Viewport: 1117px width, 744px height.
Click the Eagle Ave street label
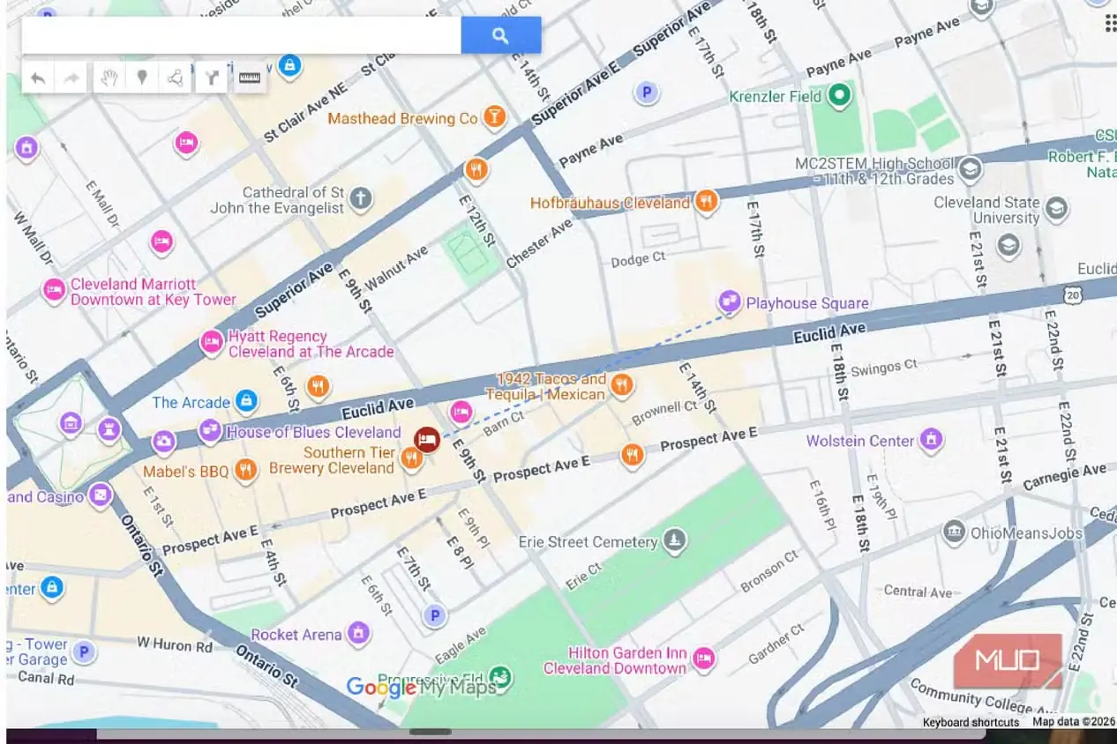pyautogui.click(x=459, y=644)
